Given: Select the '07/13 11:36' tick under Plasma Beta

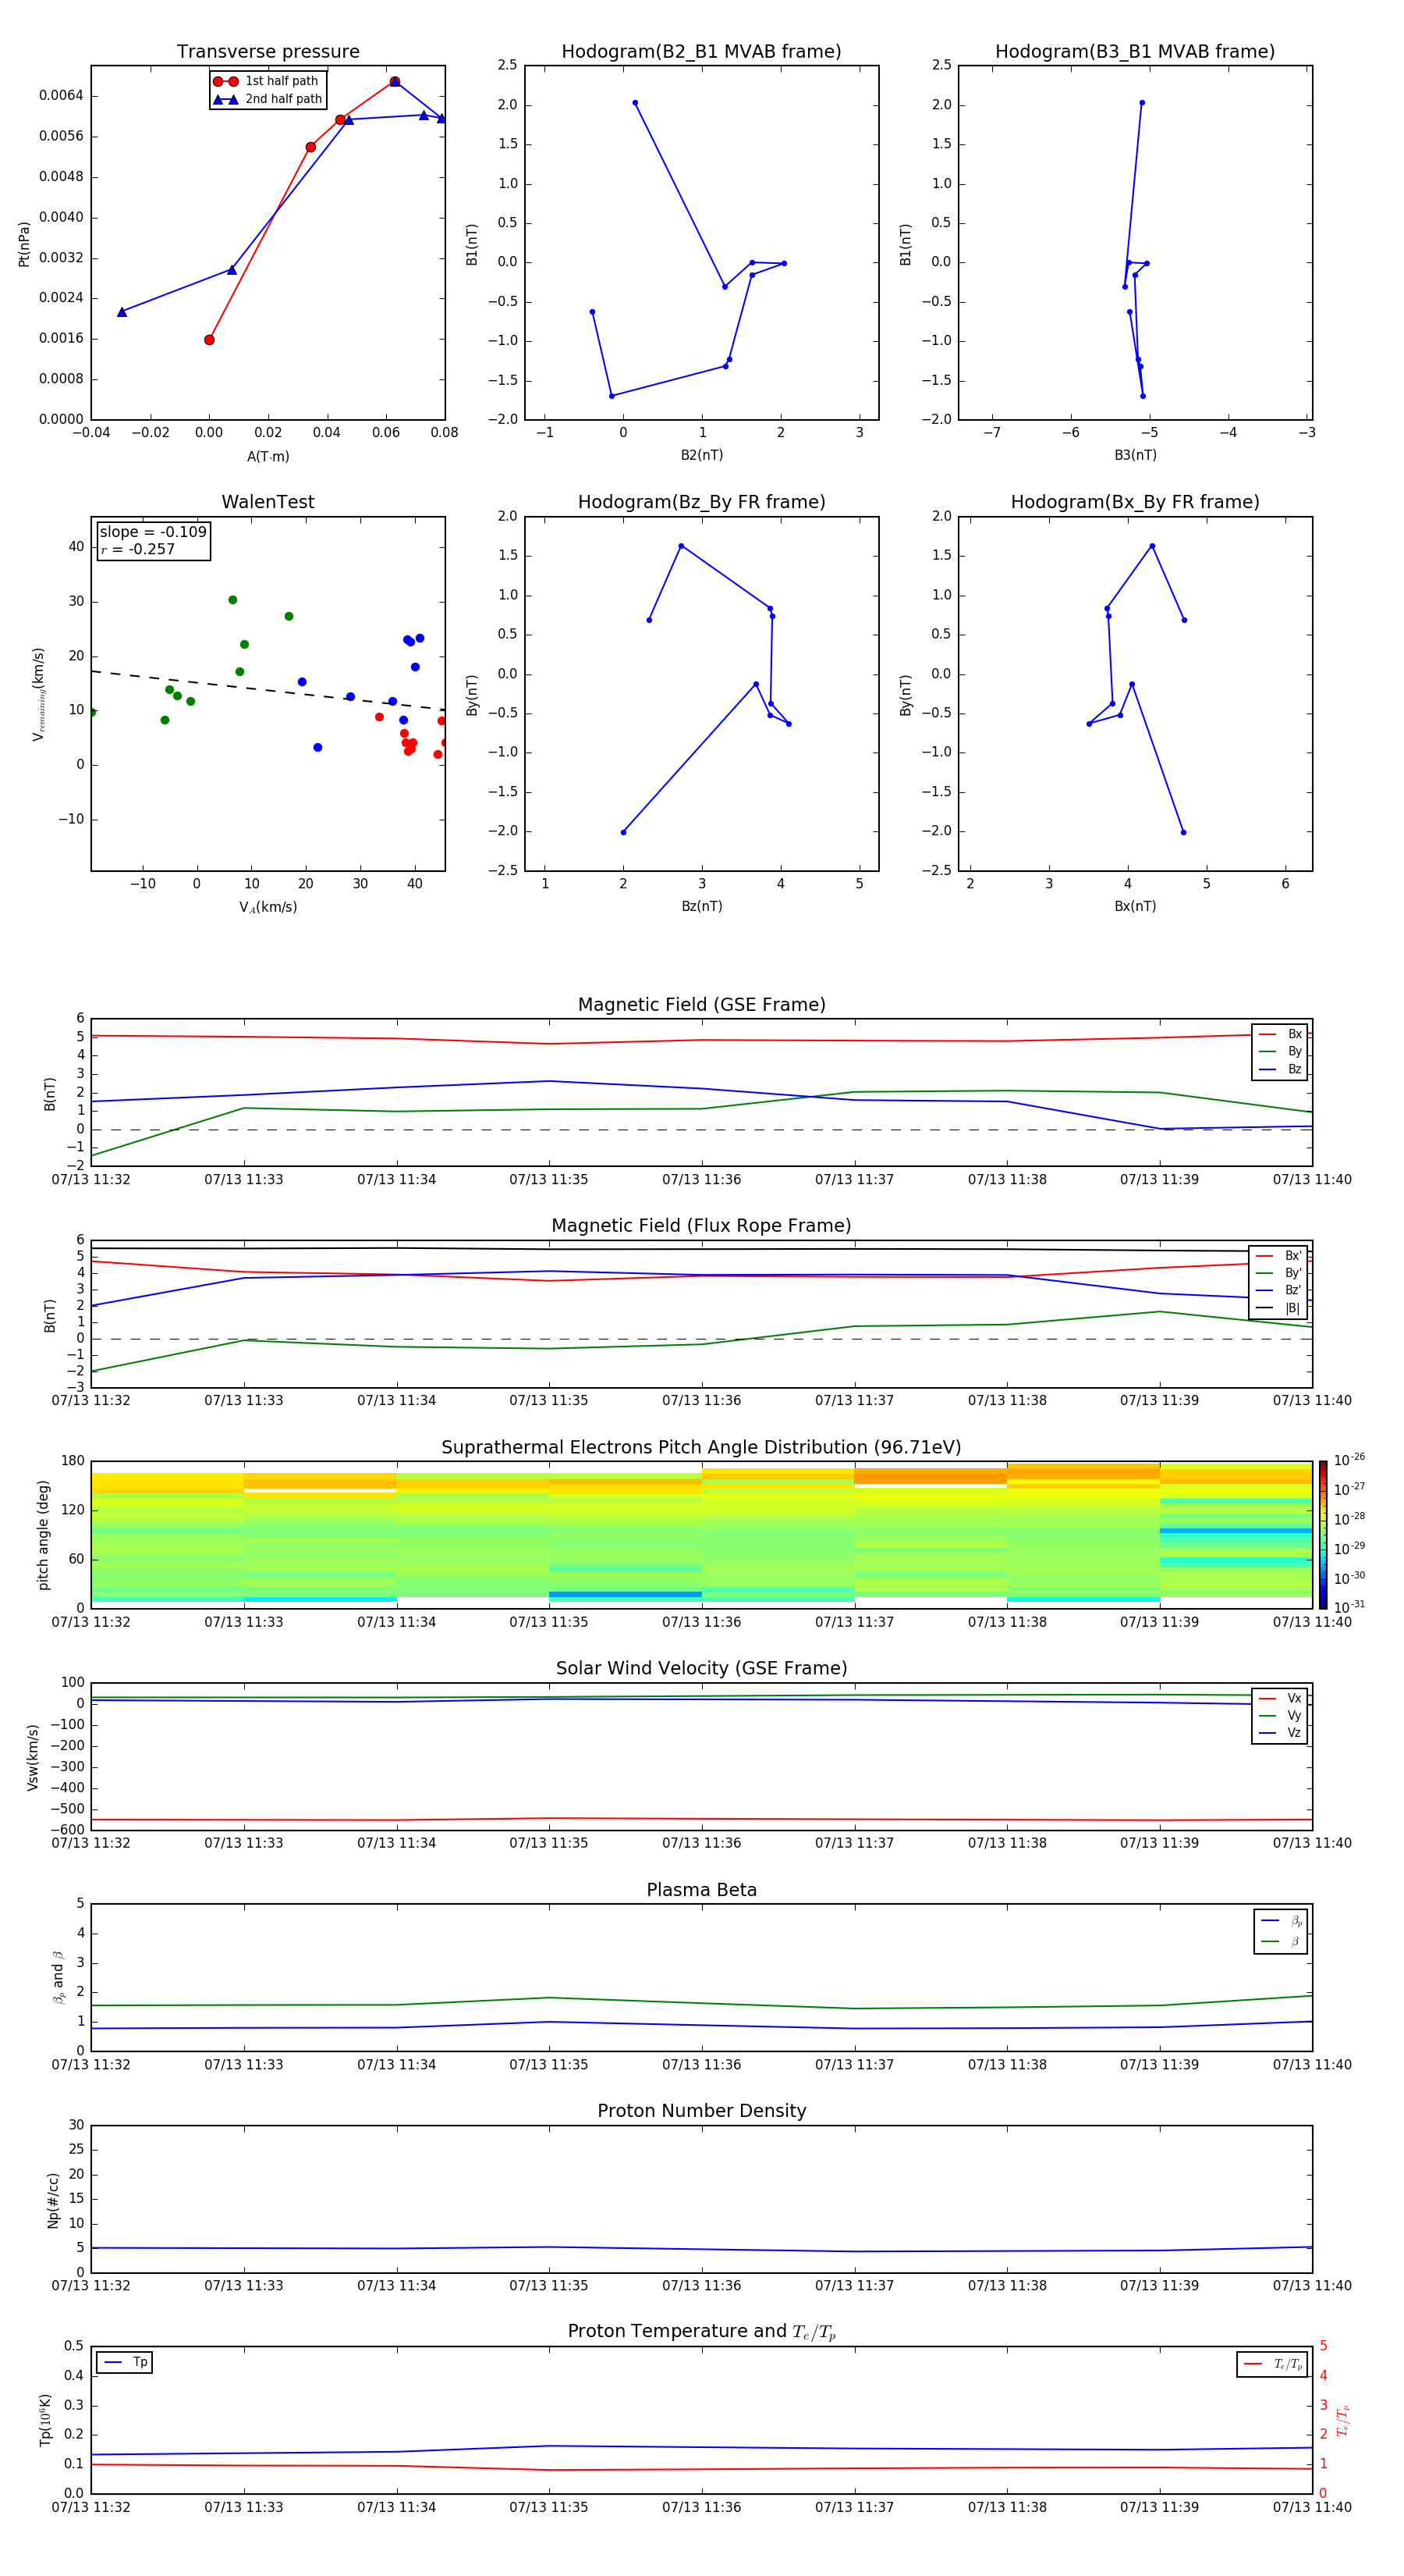Looking at the screenshot, I should click(x=701, y=2064).
